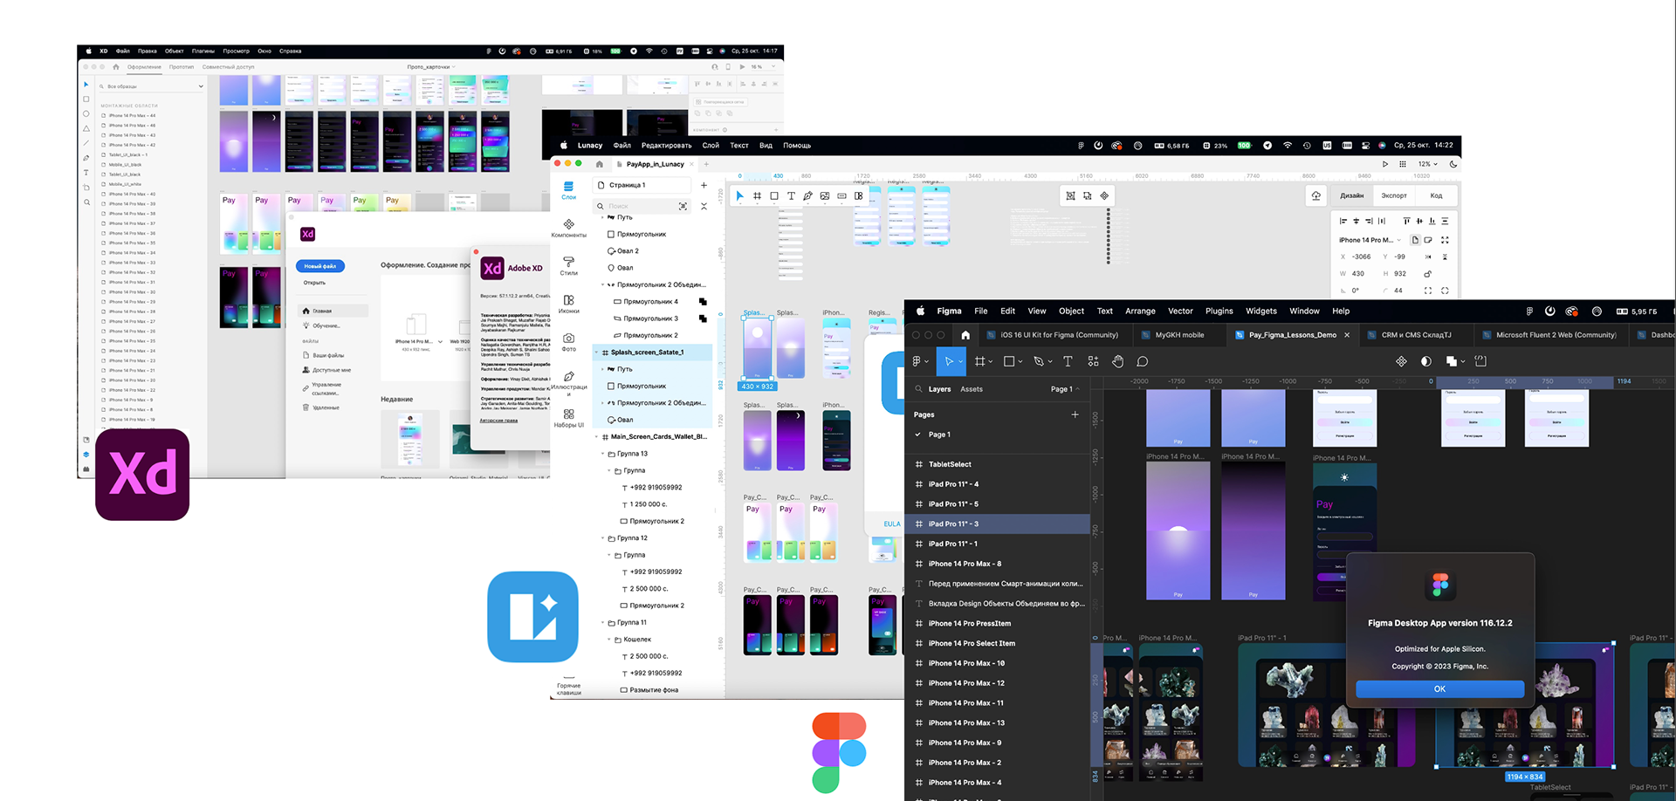Open Figma's Arrange menu

(x=1140, y=311)
